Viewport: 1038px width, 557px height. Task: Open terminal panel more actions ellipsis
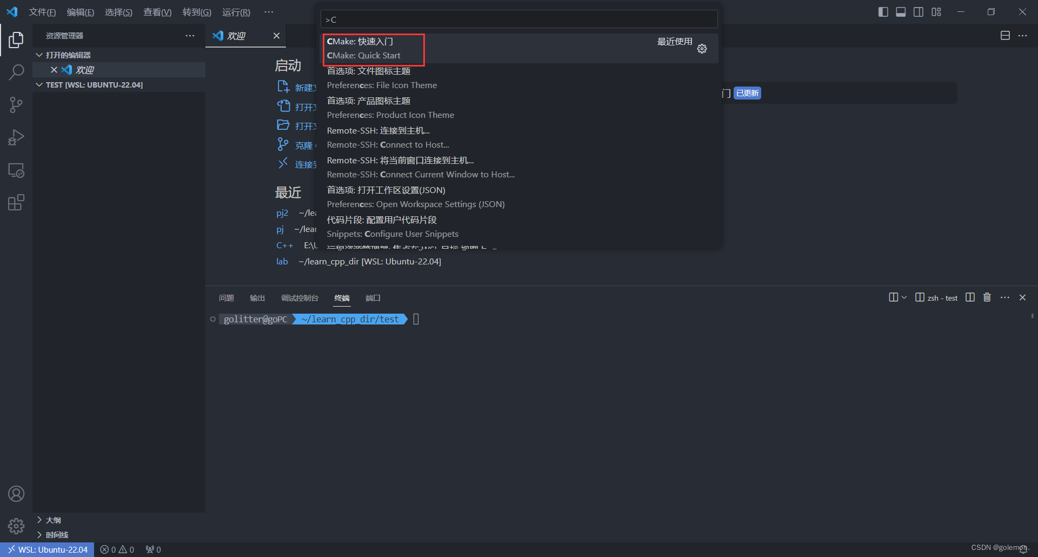coord(1005,297)
